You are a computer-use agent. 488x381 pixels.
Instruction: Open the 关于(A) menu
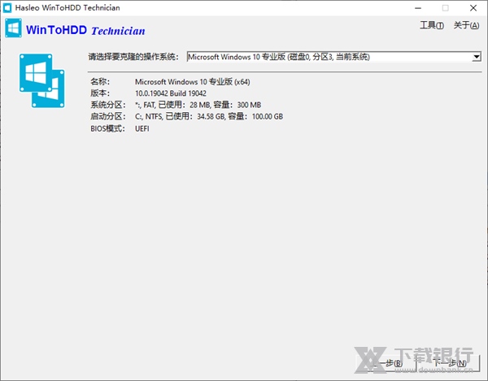(466, 25)
